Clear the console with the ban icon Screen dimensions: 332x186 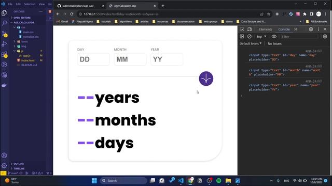[x=250, y=37]
